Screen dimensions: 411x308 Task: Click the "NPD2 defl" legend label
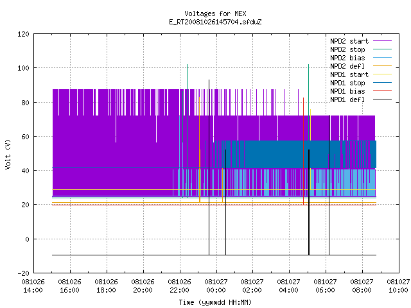pos(347,66)
